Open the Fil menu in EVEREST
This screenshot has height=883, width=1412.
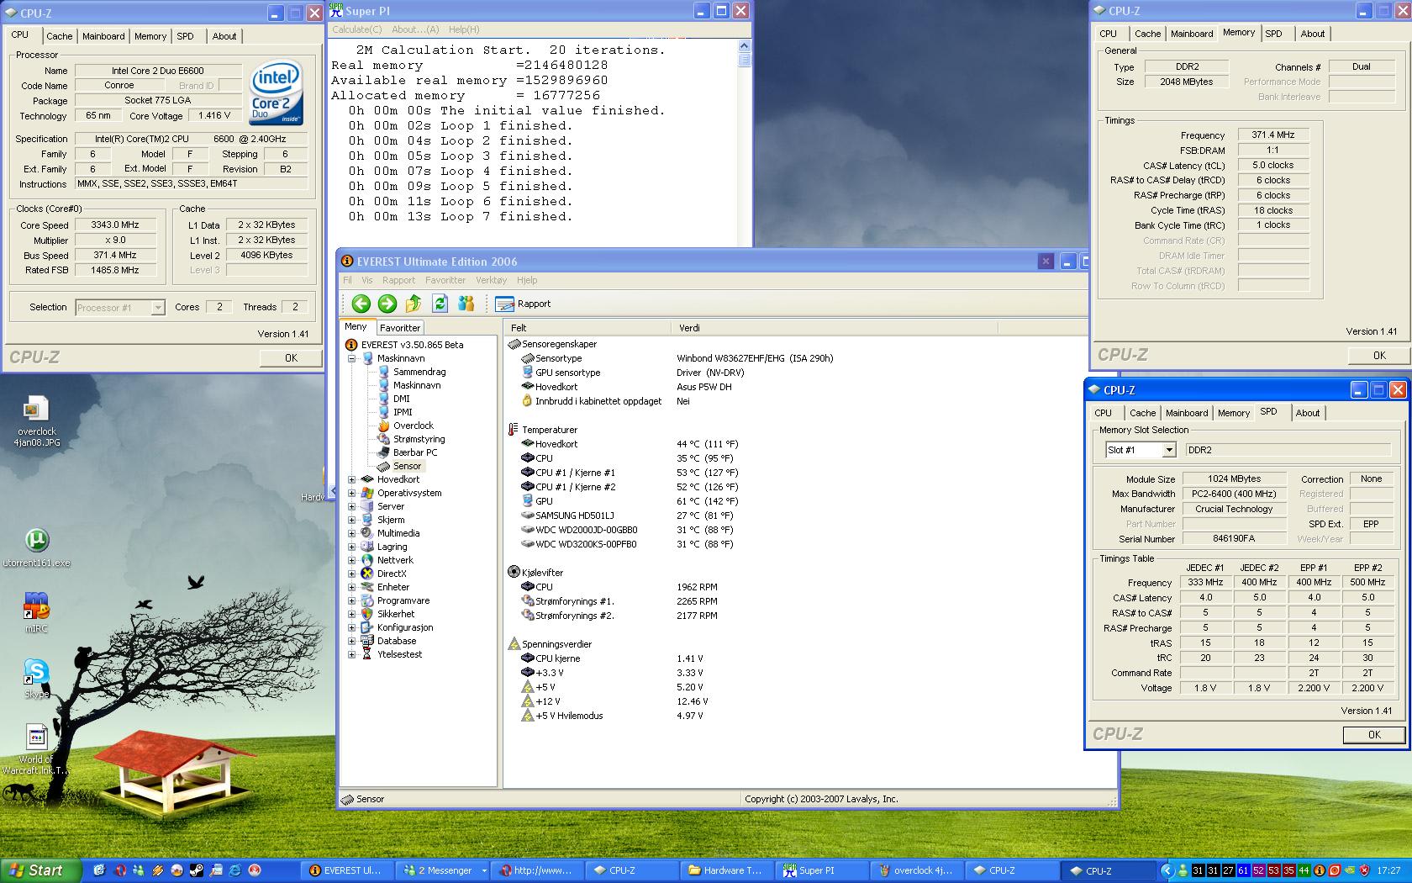coord(347,280)
